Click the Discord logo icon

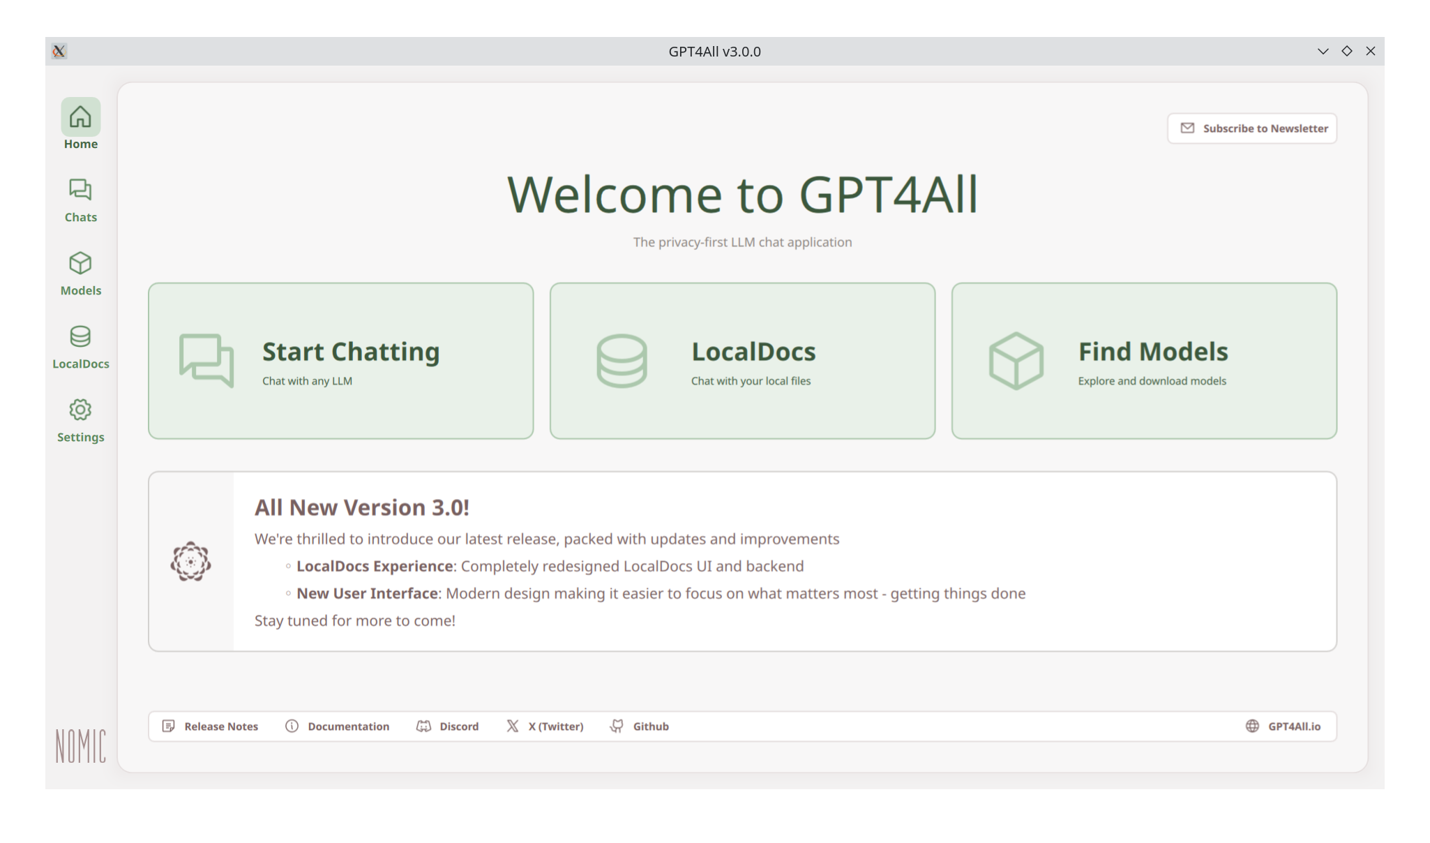tap(423, 726)
